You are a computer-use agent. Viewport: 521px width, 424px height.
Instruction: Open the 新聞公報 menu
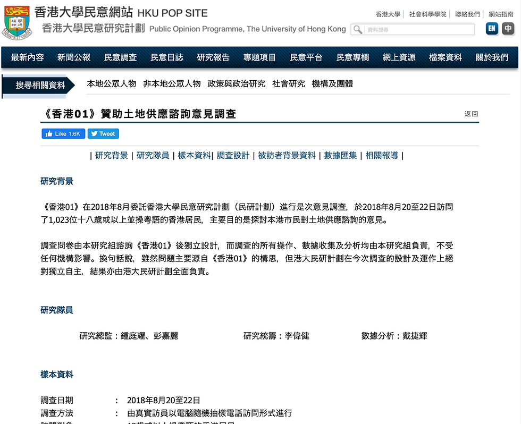click(x=74, y=57)
